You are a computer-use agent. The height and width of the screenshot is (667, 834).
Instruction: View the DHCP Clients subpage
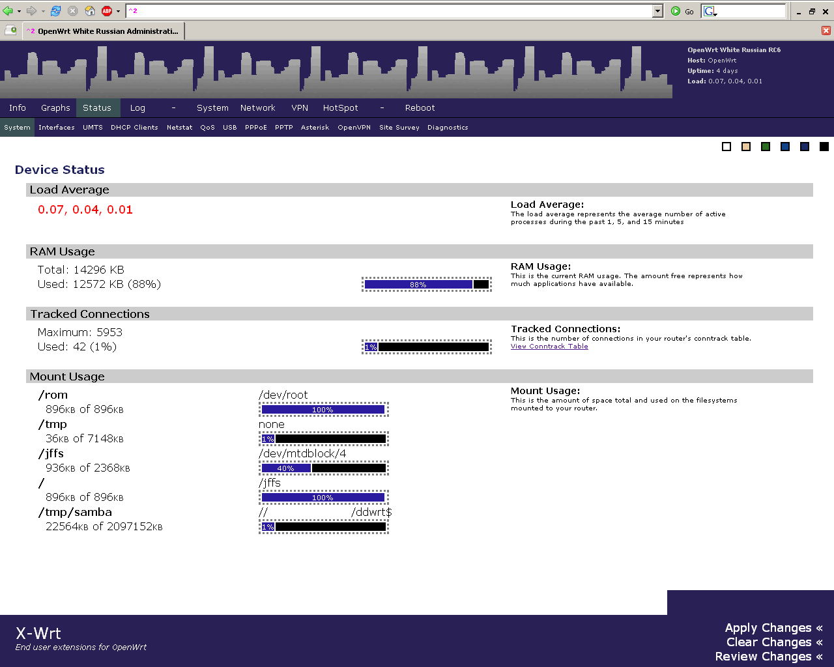(x=134, y=128)
